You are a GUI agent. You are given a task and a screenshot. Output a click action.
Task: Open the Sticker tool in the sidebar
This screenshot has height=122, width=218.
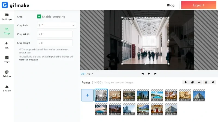(x=7, y=74)
